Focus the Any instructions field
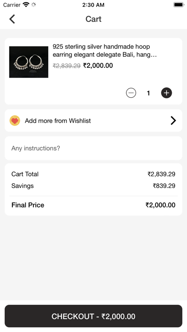The width and height of the screenshot is (187, 332). (93, 148)
